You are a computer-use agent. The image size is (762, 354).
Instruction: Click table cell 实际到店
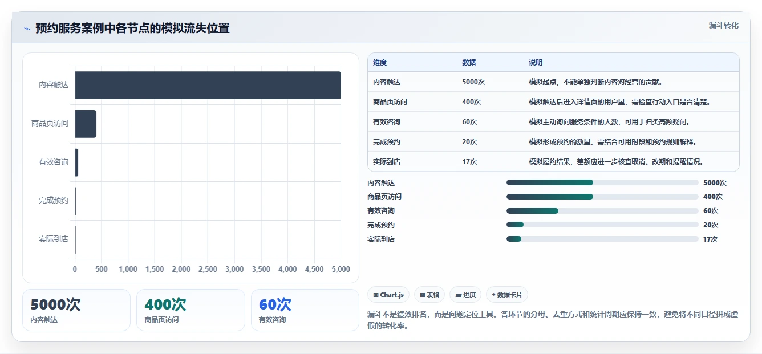pos(387,162)
